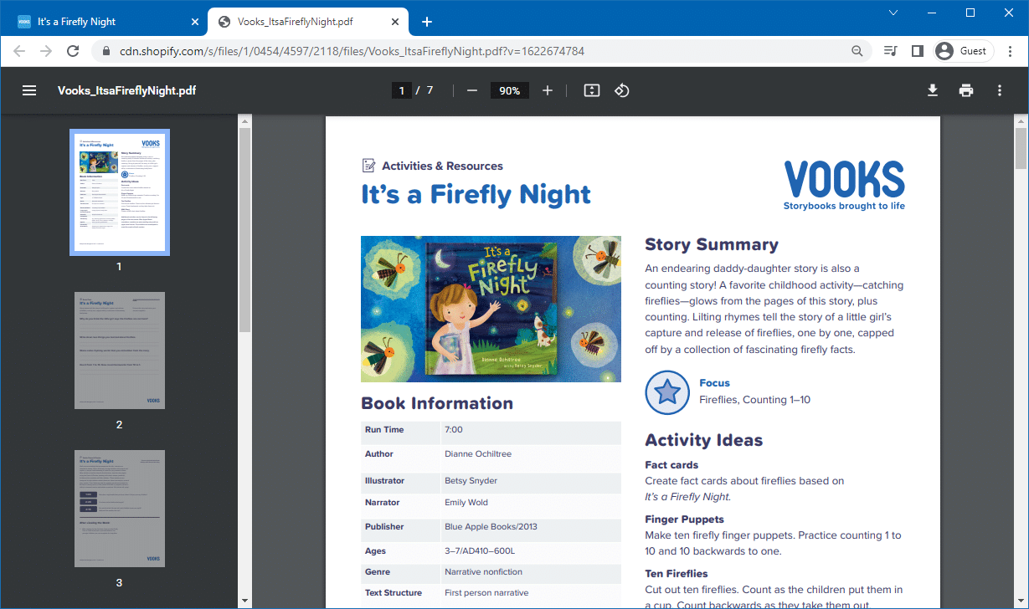The image size is (1029, 609).
Task: Open the PDF viewer hamburger menu
Action: (28, 90)
